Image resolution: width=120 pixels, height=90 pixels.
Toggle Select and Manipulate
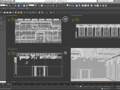[x=39, y=5]
